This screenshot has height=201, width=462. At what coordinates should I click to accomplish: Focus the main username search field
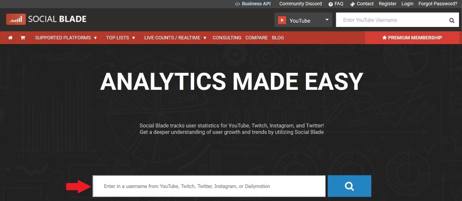click(209, 186)
